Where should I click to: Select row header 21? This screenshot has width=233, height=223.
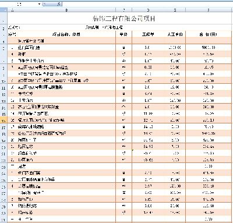[x=3, y=154]
